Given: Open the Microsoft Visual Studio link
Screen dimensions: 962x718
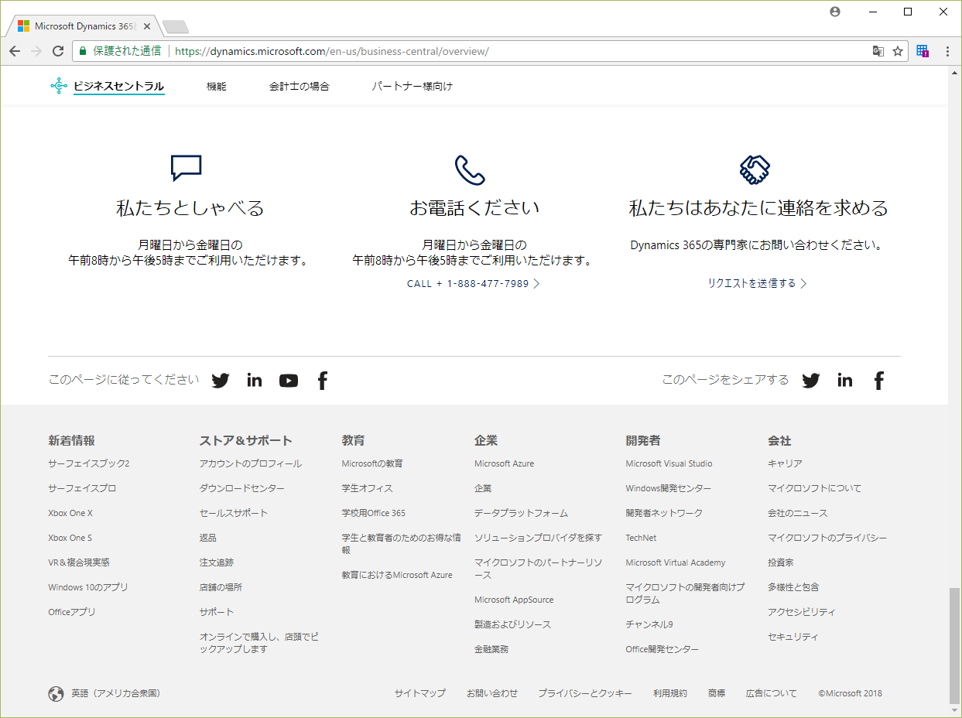Looking at the screenshot, I should (669, 463).
